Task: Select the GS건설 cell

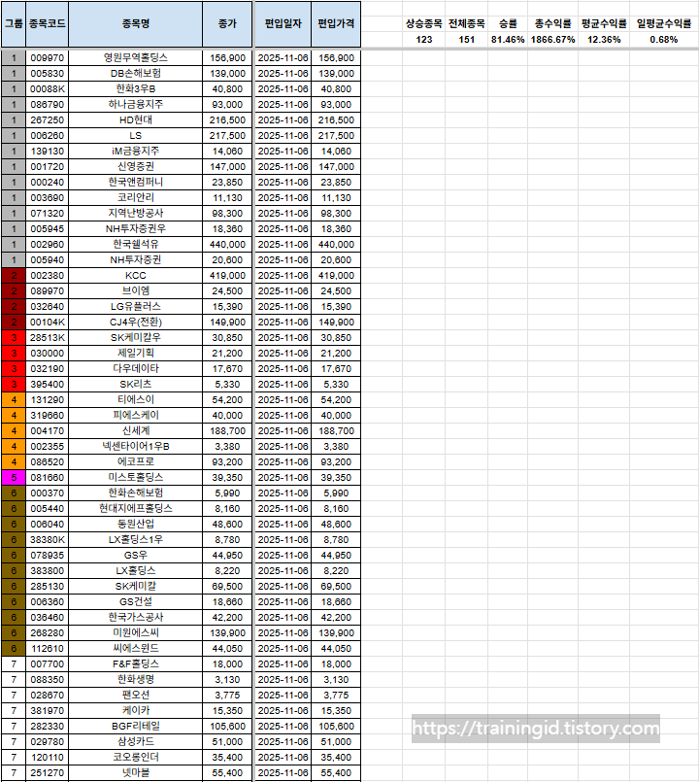Action: [136, 602]
